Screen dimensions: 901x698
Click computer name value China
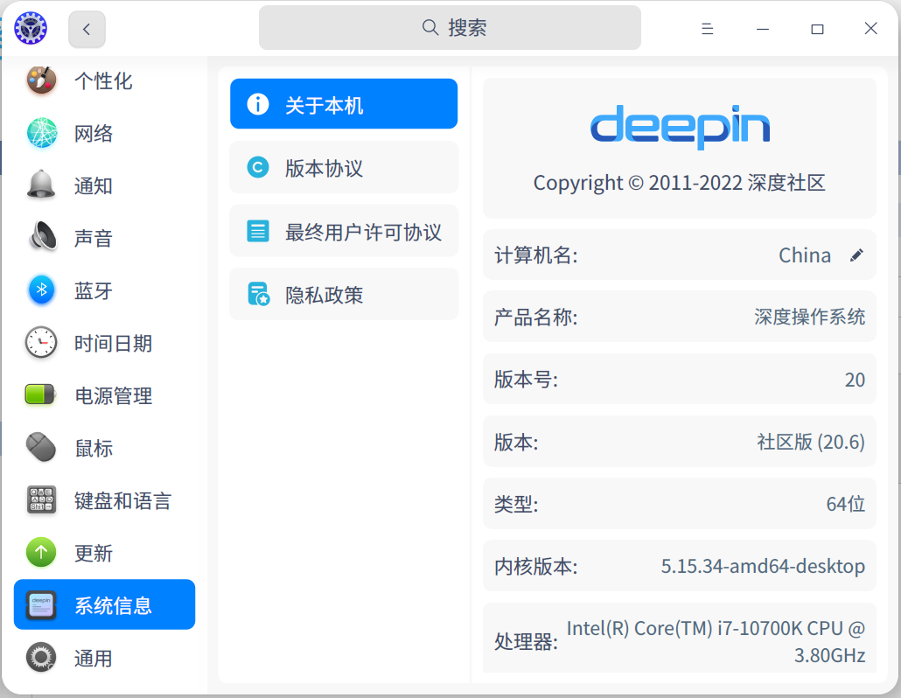click(805, 255)
